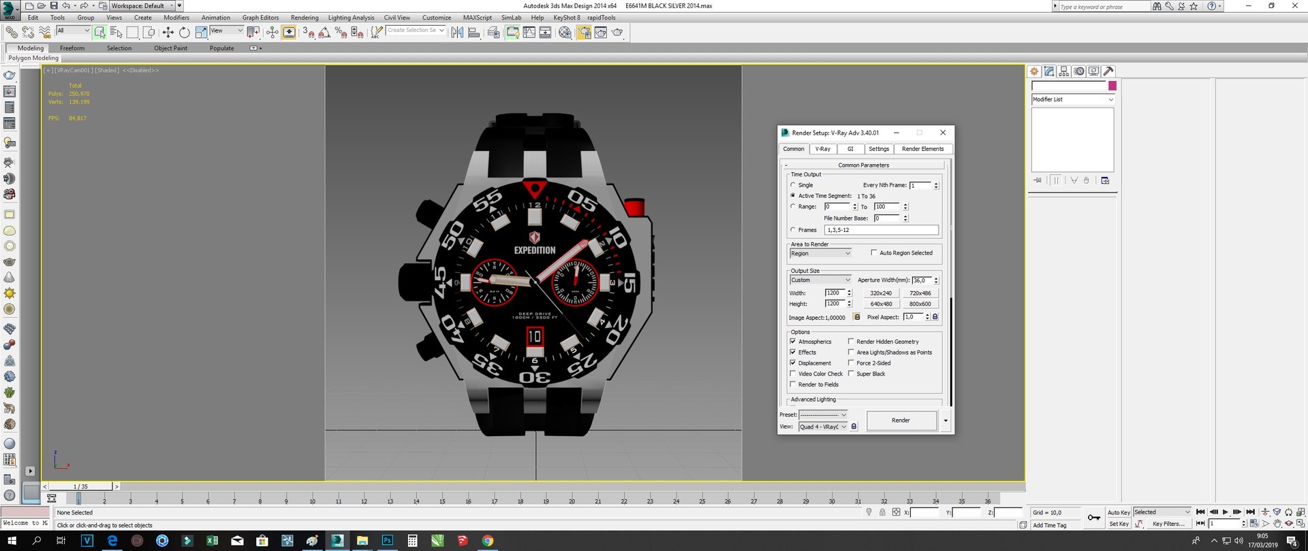Screen dimensions: 1308x551
Task: Open the Create command panel tab
Action: [1034, 71]
